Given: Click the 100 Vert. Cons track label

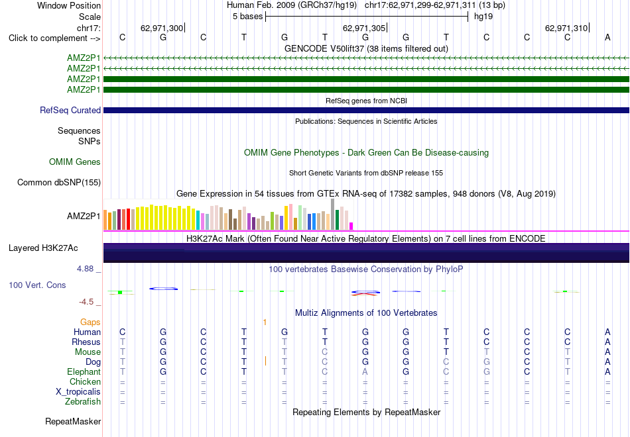Looking at the screenshot, I should (37, 285).
